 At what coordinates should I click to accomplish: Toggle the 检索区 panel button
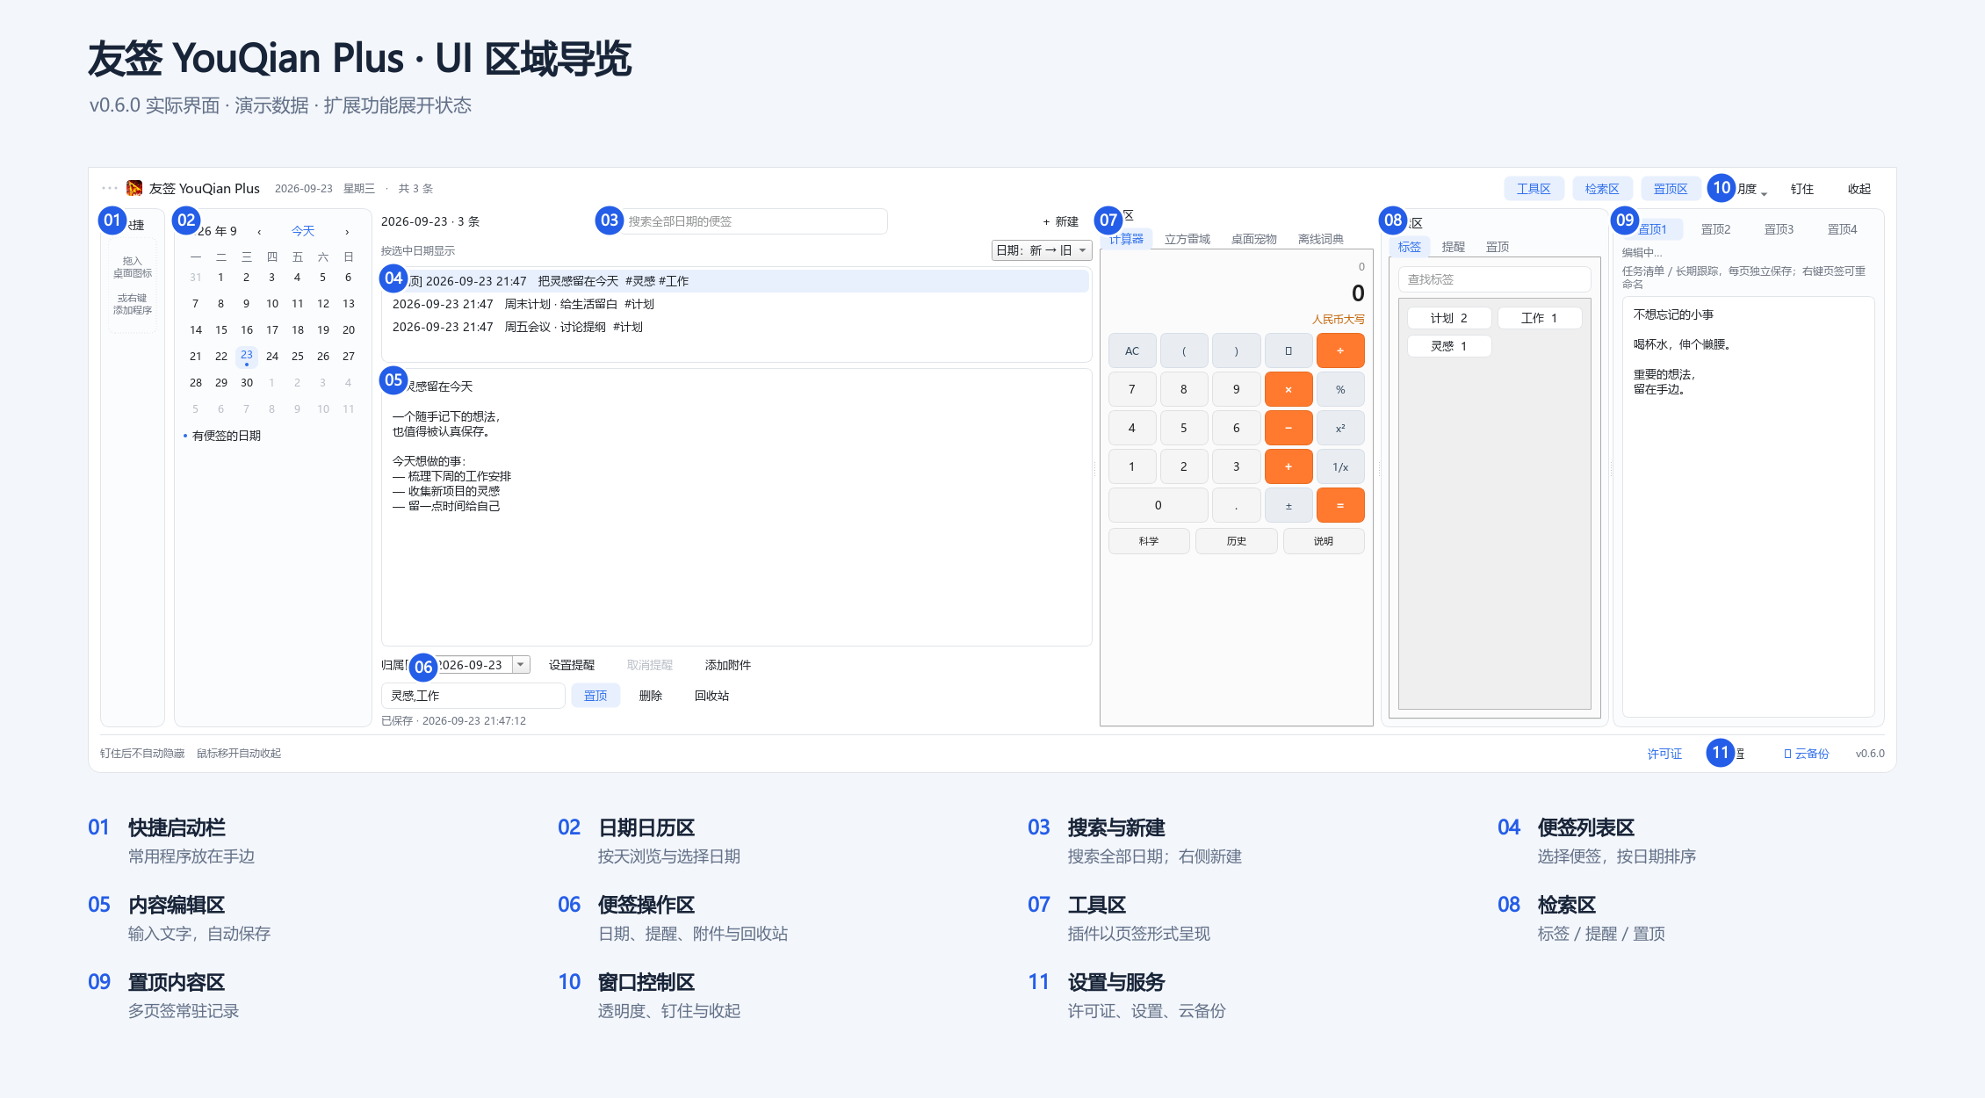tap(1602, 189)
